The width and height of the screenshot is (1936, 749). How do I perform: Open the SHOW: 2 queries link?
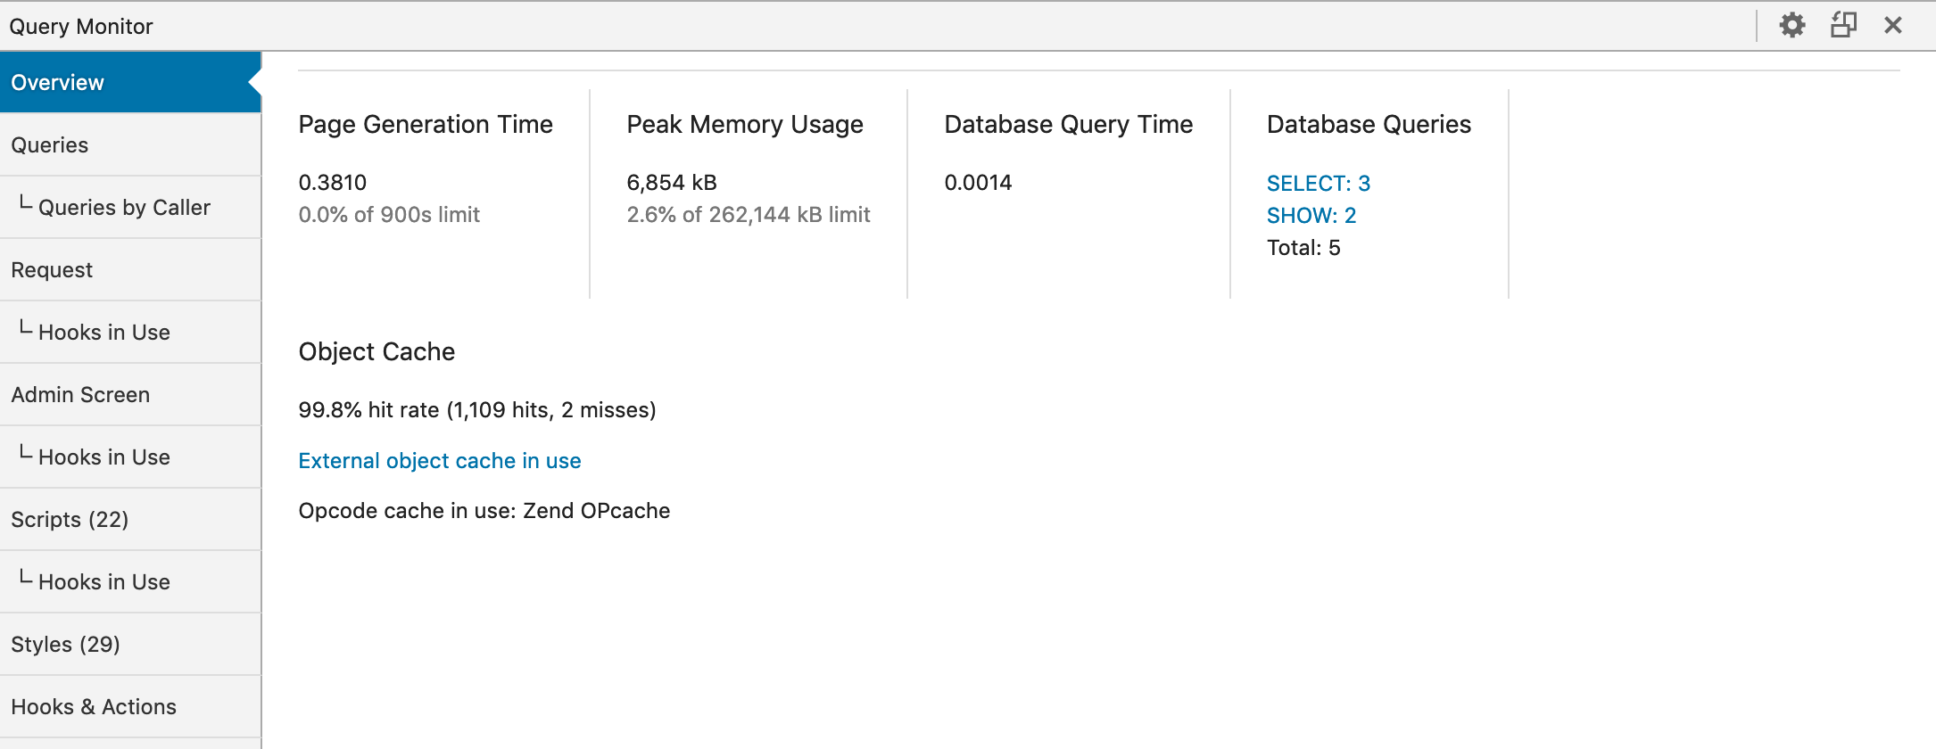tap(1311, 215)
